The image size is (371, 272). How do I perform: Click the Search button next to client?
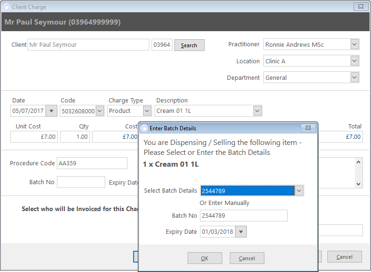pyautogui.click(x=189, y=45)
